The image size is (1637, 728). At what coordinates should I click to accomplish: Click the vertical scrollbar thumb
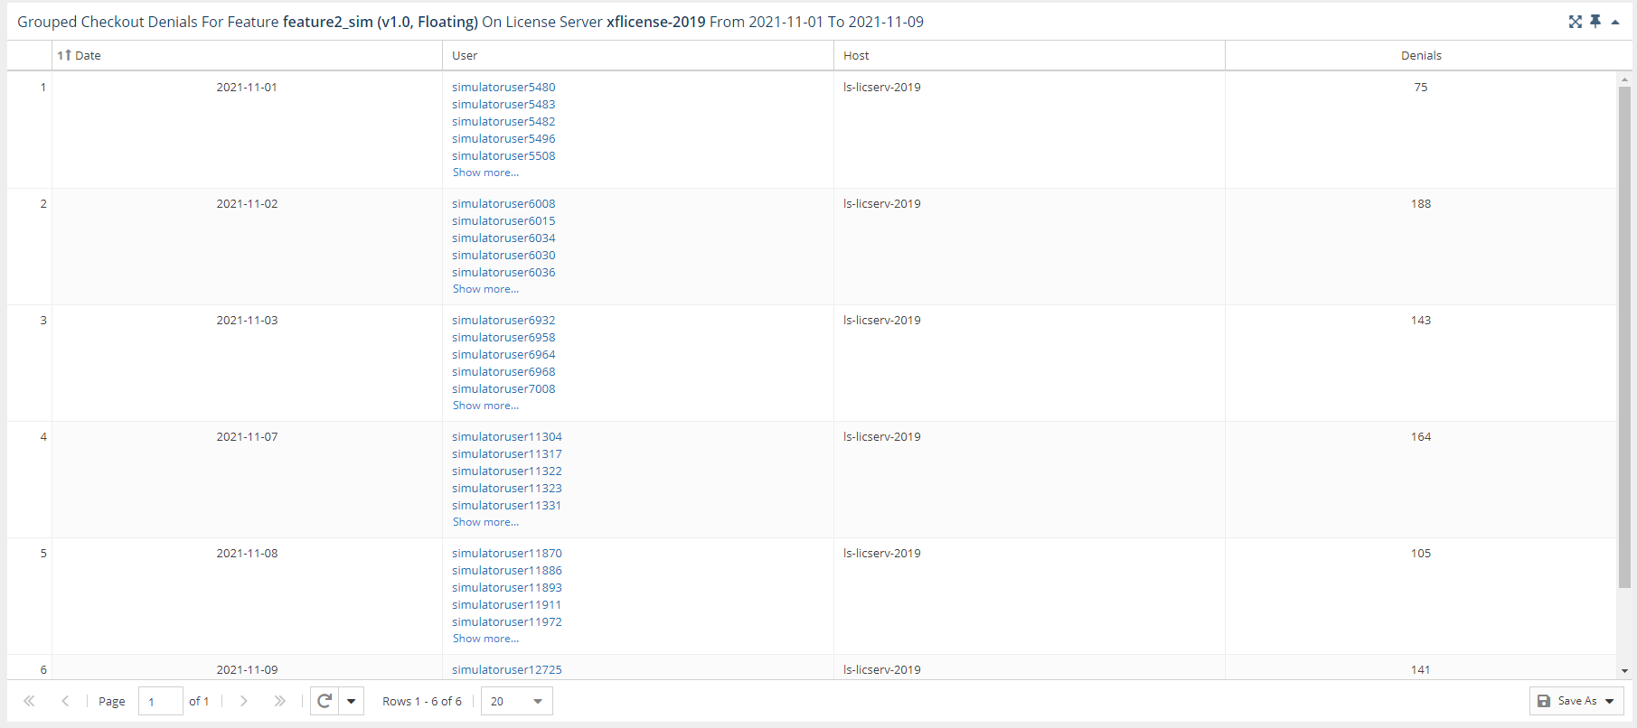[x=1624, y=337]
